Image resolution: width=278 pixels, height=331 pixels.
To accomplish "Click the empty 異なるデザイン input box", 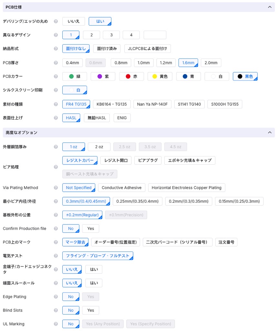I will (x=155, y=35).
